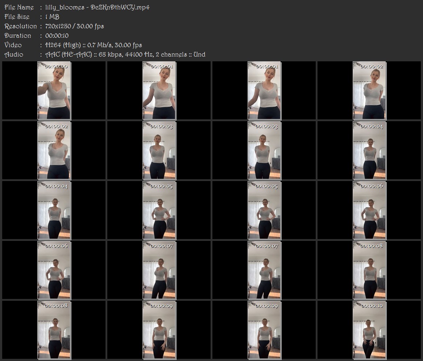The height and width of the screenshot is (361, 423).
Task: Open the final frame thumbnail stamped 00:00:10
Action: (369, 330)
